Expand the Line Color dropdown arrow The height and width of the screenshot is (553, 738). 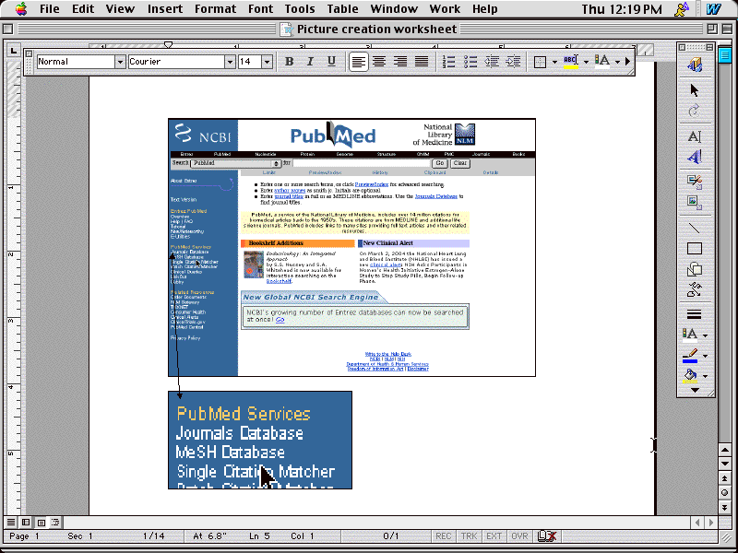(x=705, y=357)
